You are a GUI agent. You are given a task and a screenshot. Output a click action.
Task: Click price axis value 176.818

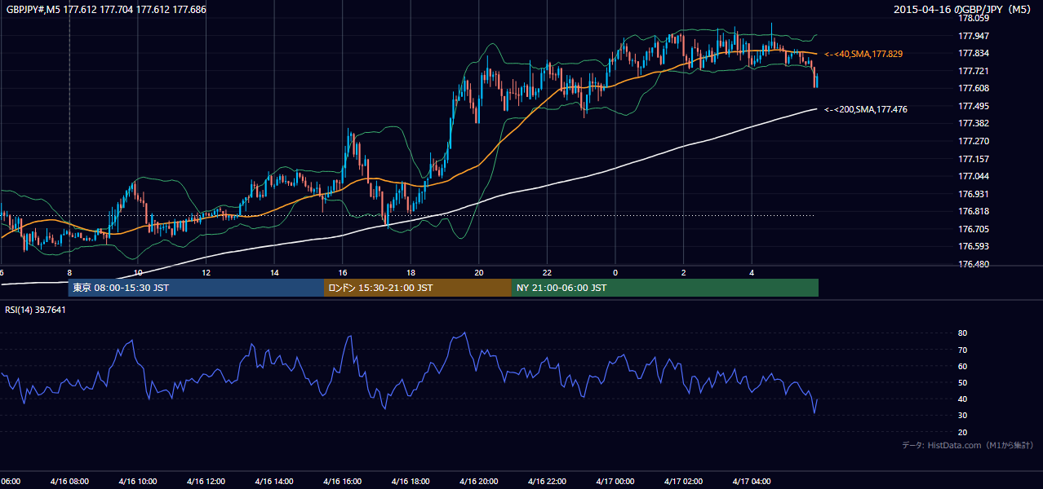(974, 211)
